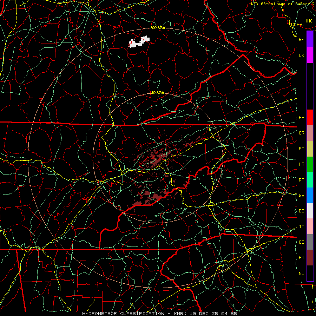Click the KMRX station identifier
Image resolution: width=316 pixels, height=316 pixels.
coord(180,314)
